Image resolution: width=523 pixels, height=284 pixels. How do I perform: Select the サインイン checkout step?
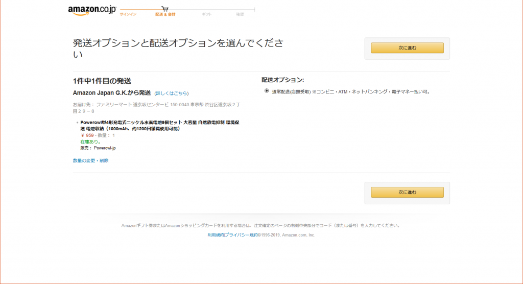[x=128, y=14]
